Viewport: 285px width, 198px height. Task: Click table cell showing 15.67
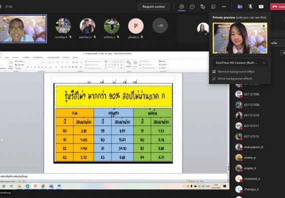122,139
